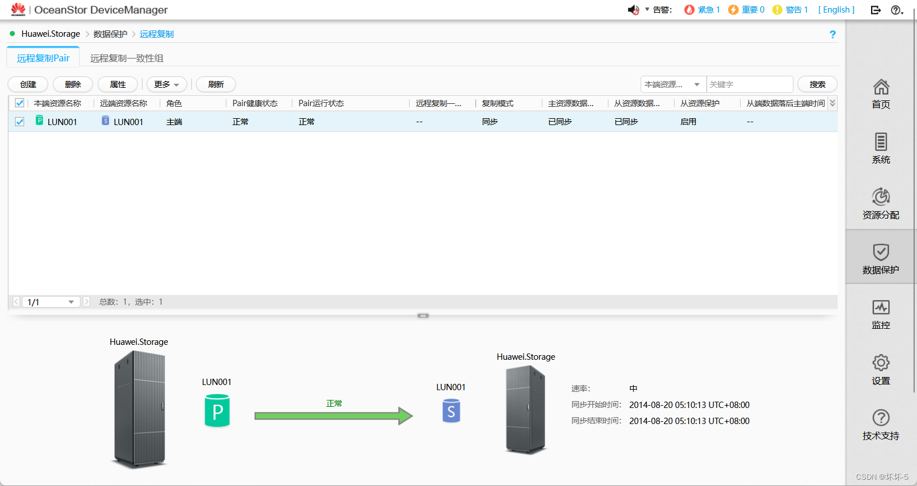This screenshot has height=486, width=917.
Task: Open the page selector 1/1 dropdown
Action: point(51,302)
